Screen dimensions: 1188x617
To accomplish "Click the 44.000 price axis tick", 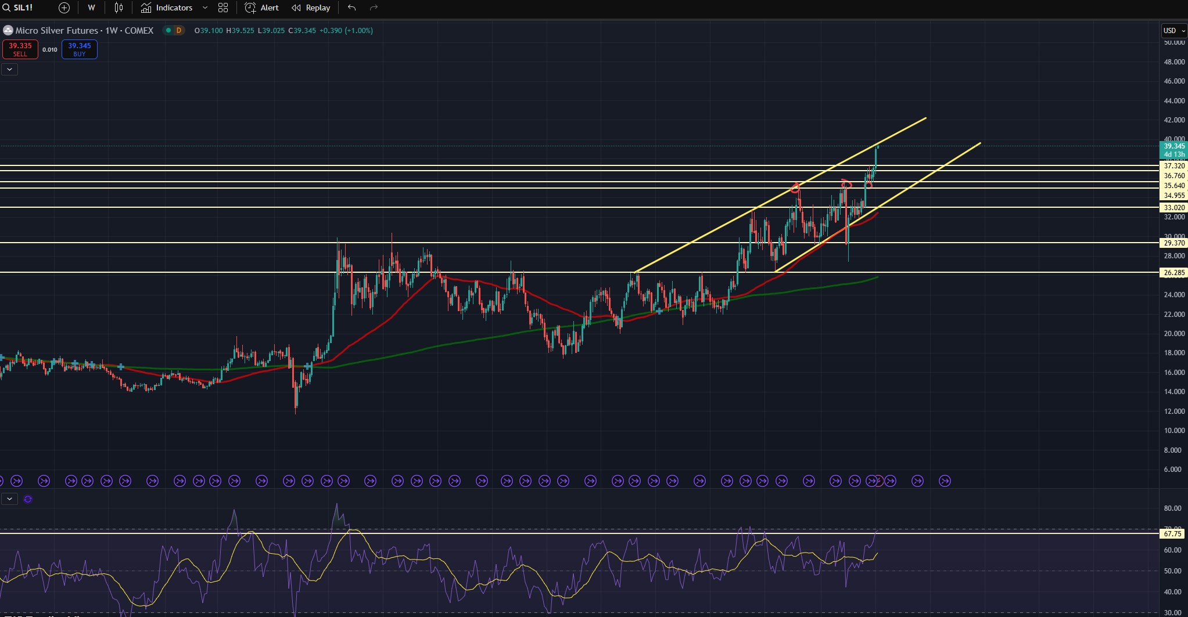I will coord(1174,100).
